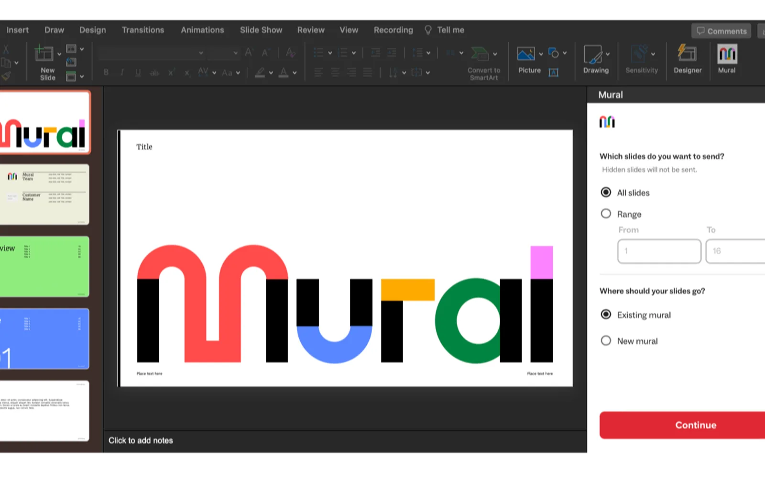
Task: Choose the Existing mural option
Action: click(x=606, y=315)
